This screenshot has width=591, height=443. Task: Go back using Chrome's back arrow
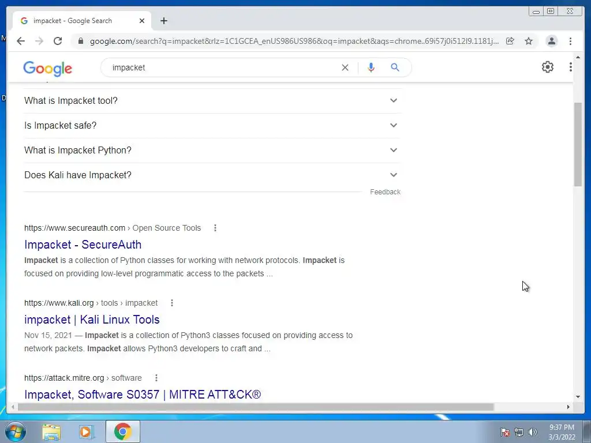click(21, 41)
